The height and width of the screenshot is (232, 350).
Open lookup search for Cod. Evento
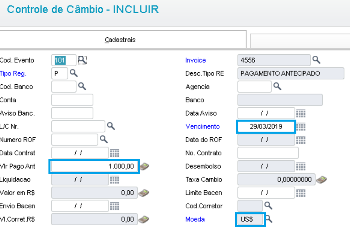coord(82,60)
